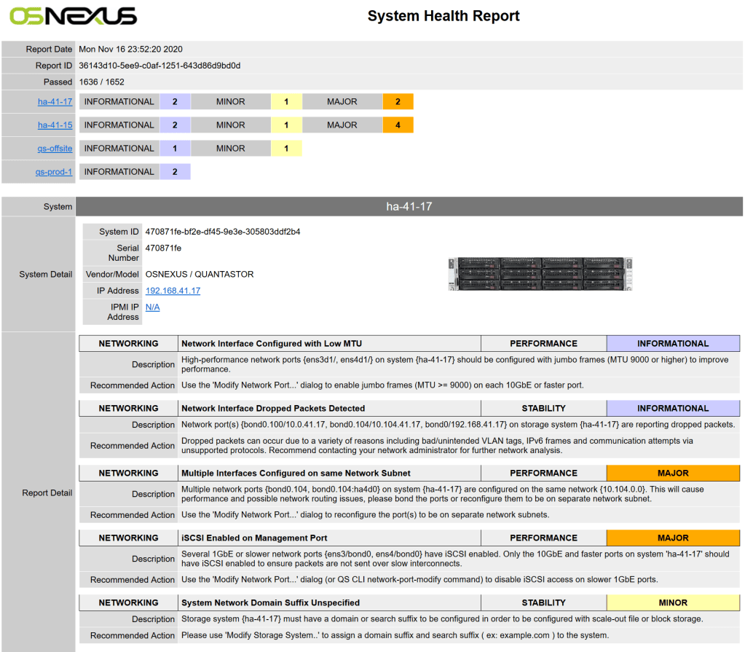This screenshot has width=745, height=652.
Task: Click the Report ID value text
Action: 159,66
